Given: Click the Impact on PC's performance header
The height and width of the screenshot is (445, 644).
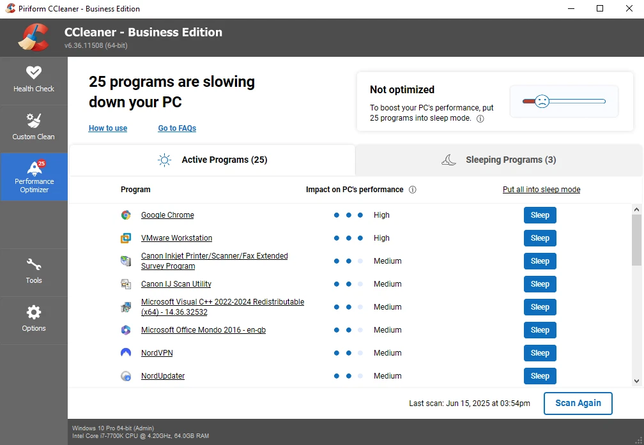Looking at the screenshot, I should point(355,190).
